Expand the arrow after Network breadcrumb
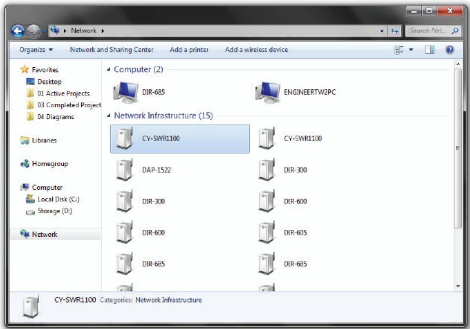The height and width of the screenshot is (329, 470). pyautogui.click(x=103, y=30)
